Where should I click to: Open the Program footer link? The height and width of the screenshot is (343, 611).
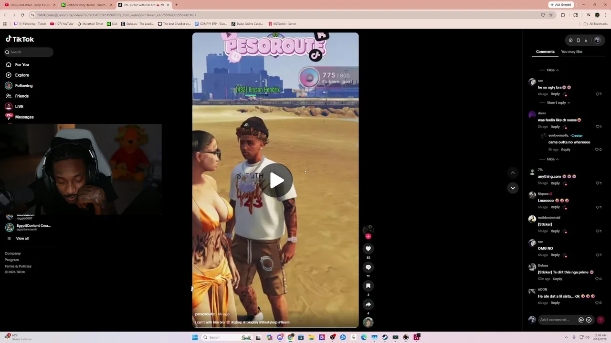[x=12, y=260]
